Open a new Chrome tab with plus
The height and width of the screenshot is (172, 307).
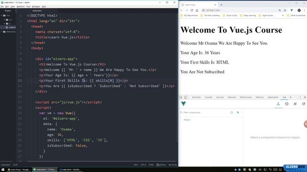click(221, 5)
